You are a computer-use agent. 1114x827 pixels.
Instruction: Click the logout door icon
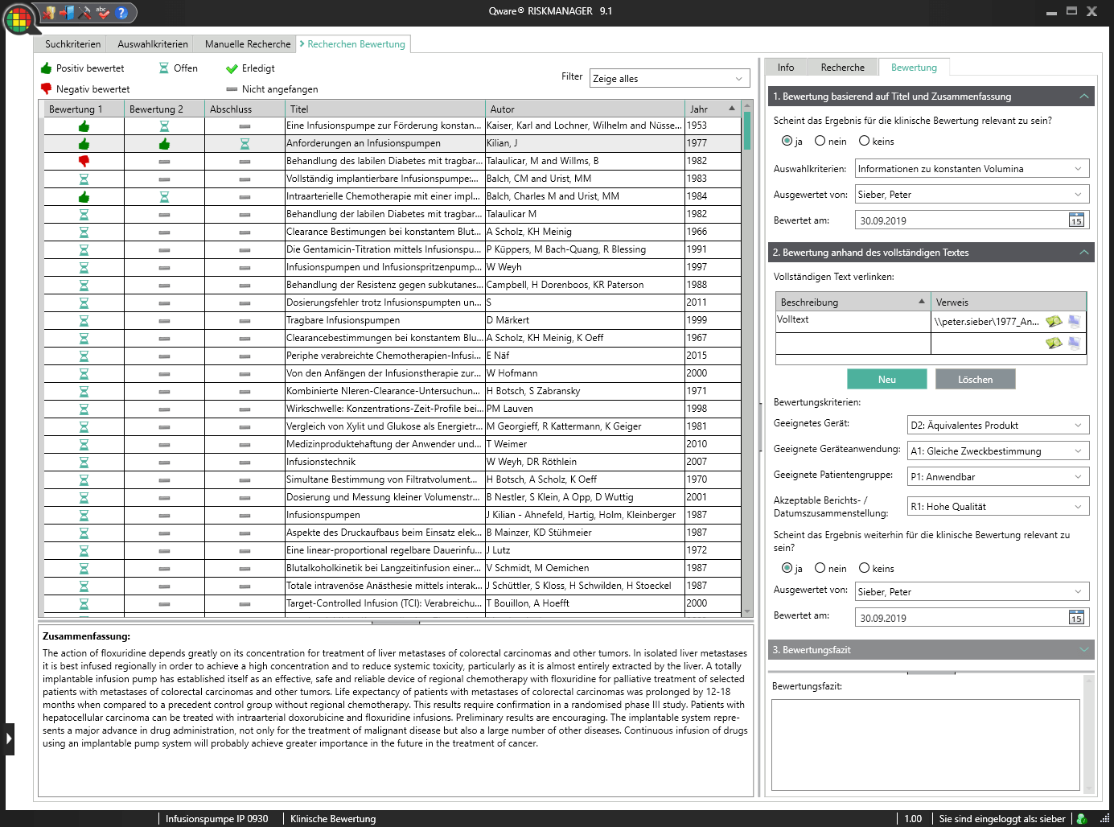click(68, 12)
